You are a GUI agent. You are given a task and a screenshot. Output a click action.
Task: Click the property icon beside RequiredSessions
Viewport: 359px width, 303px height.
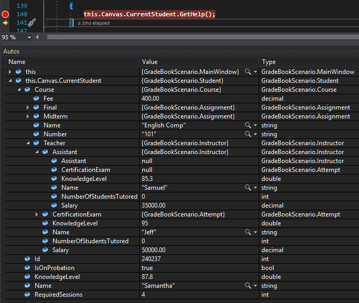(27, 294)
